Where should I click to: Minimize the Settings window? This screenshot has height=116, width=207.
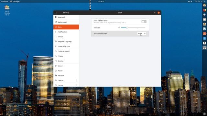pos(151,13)
